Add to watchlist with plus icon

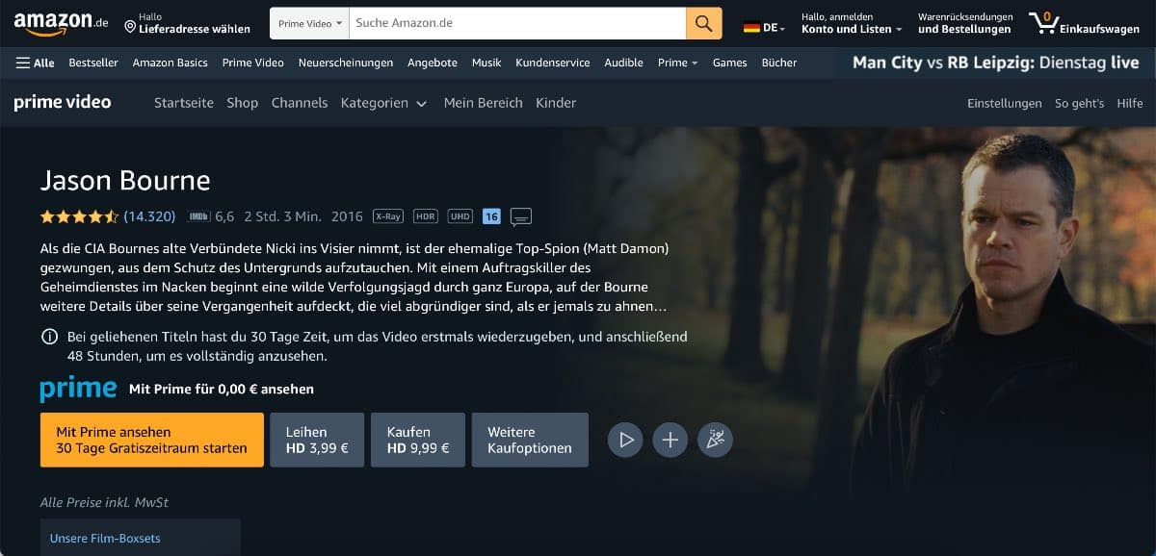tap(670, 440)
